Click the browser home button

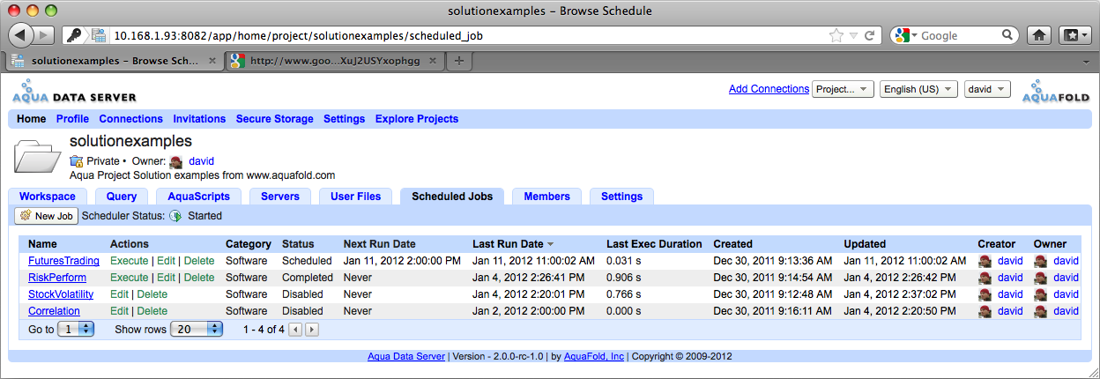point(1040,35)
